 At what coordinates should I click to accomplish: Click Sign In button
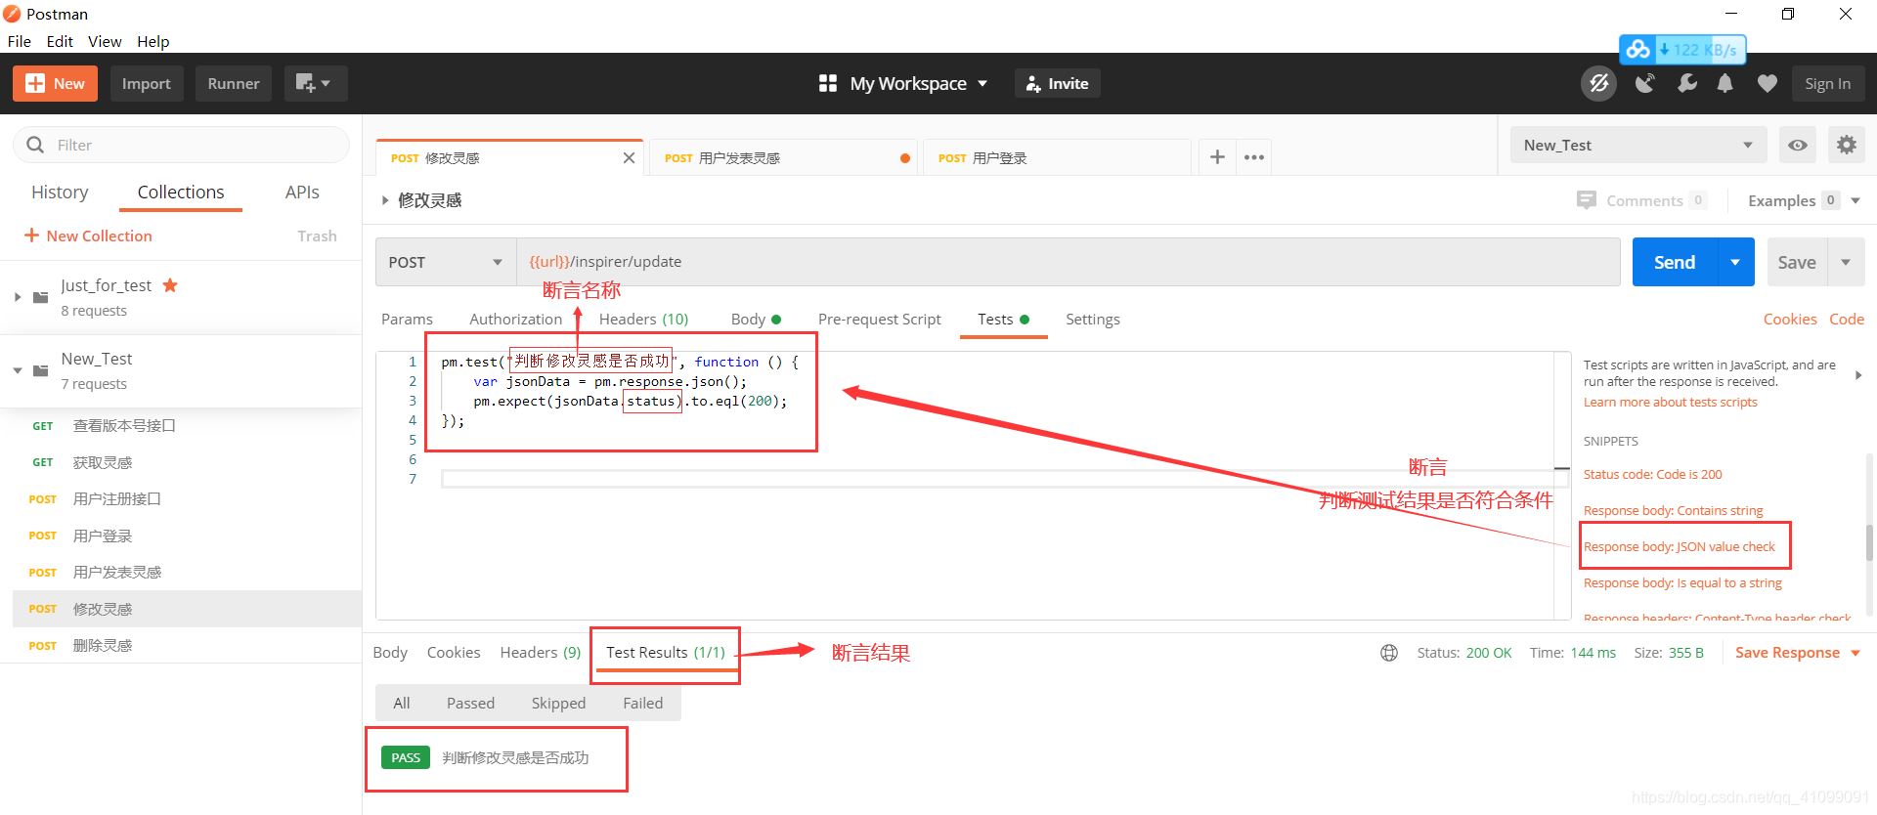pos(1827,83)
